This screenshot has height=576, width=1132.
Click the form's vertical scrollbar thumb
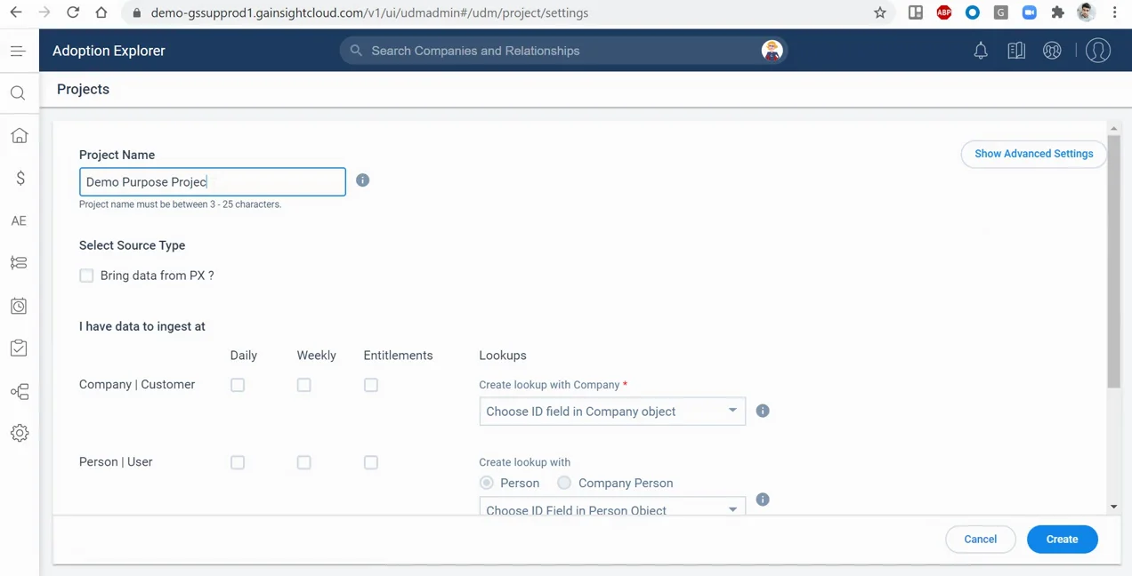click(1113, 261)
